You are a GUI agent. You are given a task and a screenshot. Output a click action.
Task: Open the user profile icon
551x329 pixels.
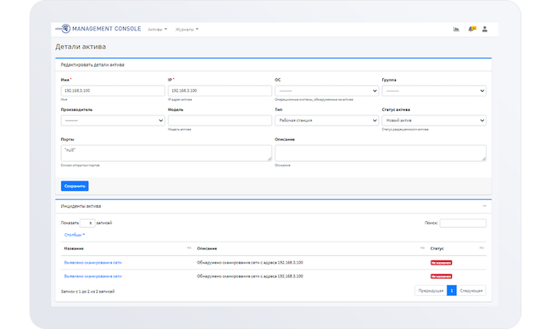tap(485, 29)
